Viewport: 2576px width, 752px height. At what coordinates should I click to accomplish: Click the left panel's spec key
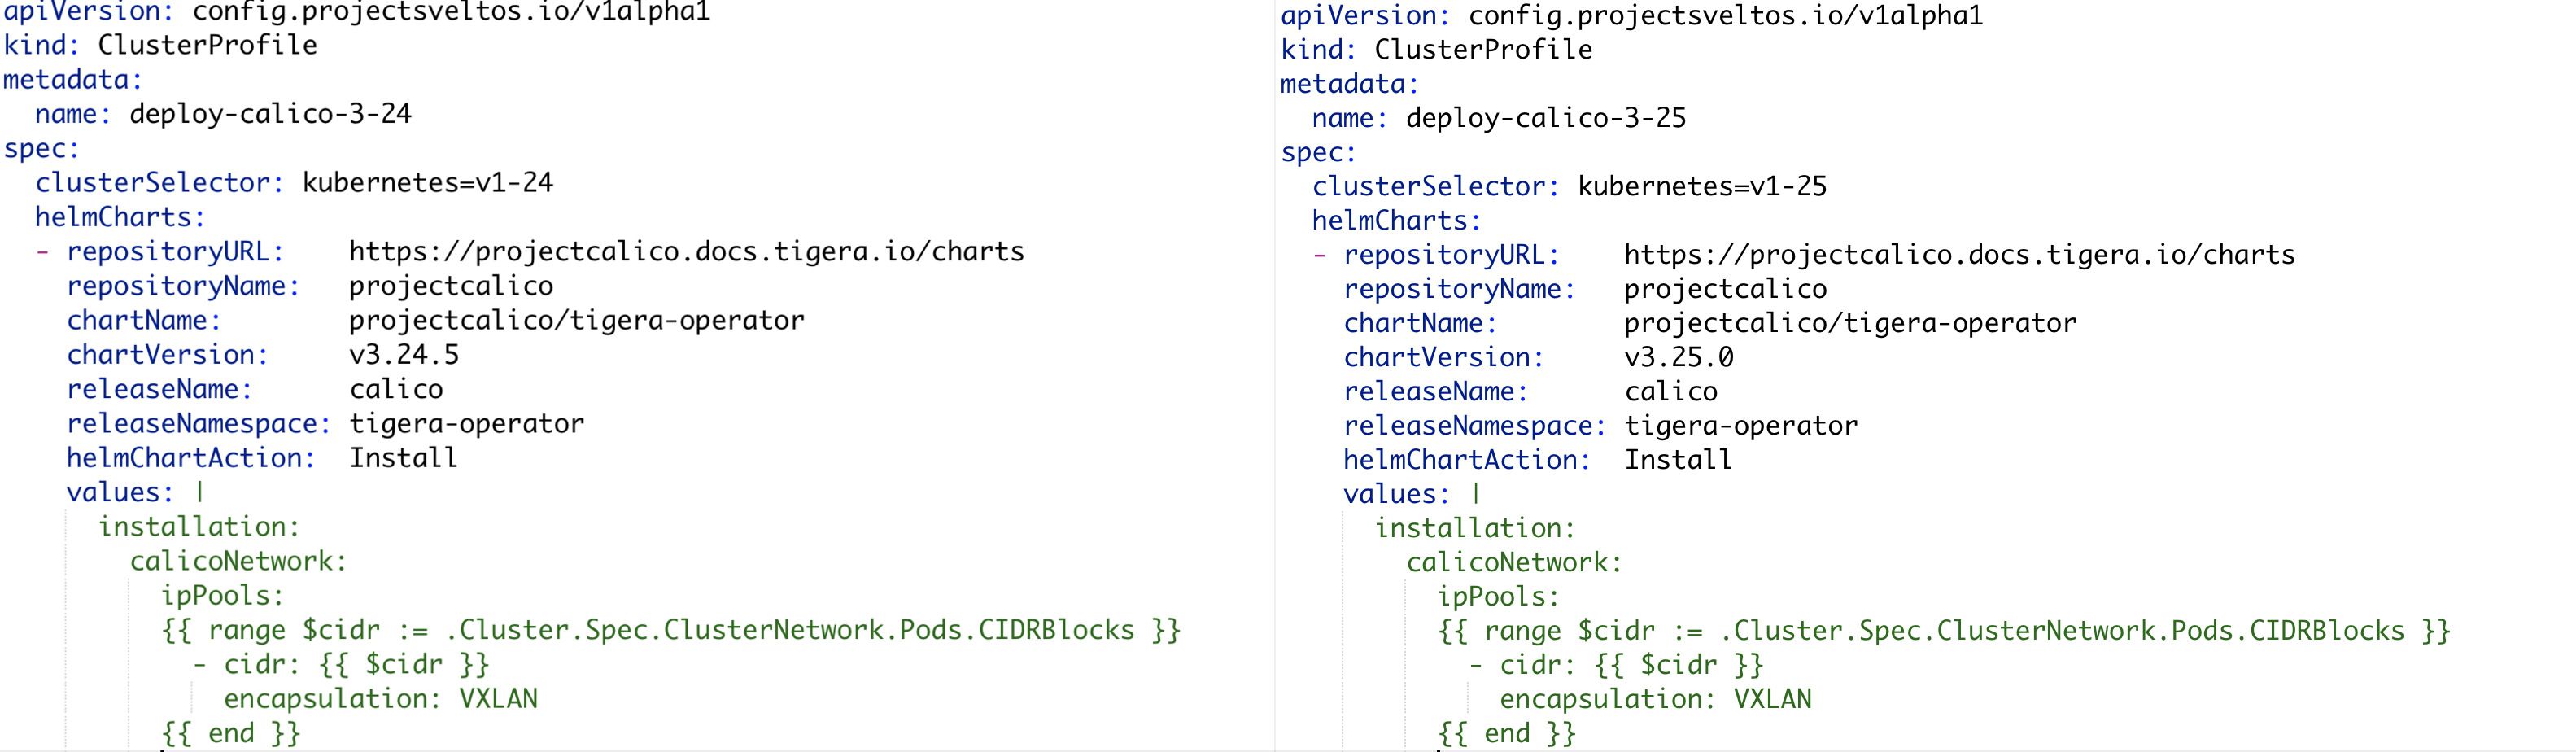pyautogui.click(x=41, y=149)
